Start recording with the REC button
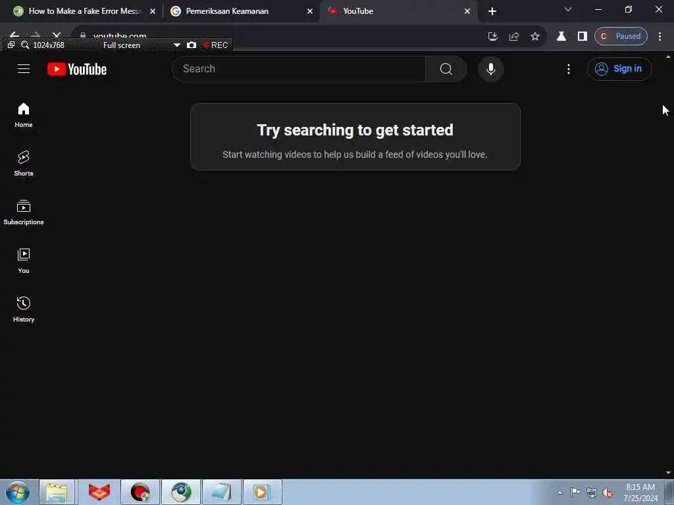The image size is (674, 505). pos(216,45)
